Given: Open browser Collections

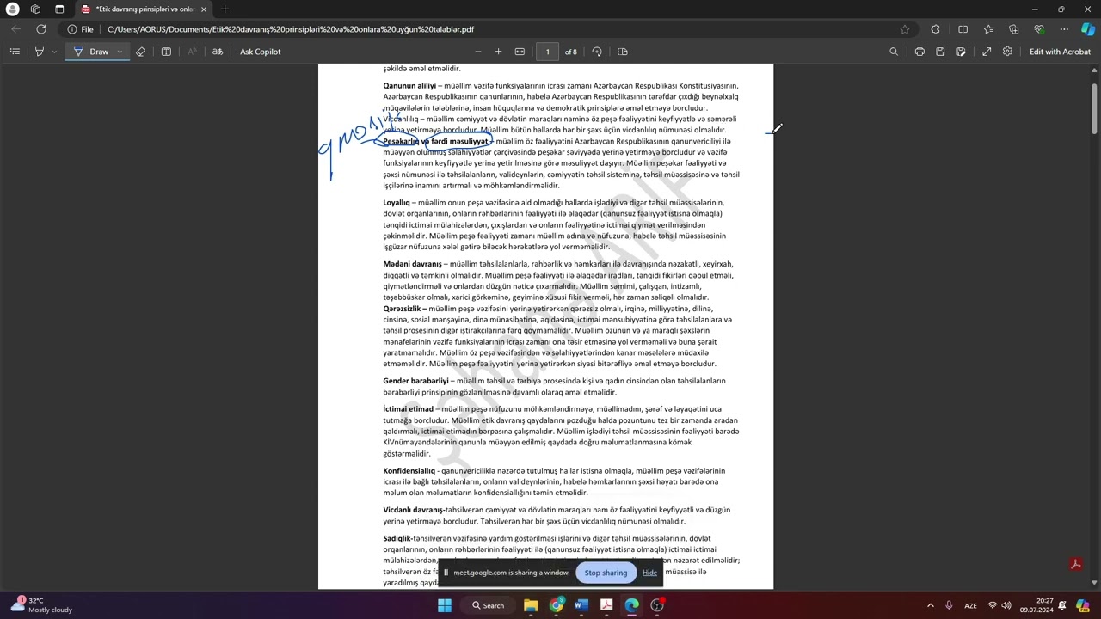Looking at the screenshot, I should tap(1013, 29).
